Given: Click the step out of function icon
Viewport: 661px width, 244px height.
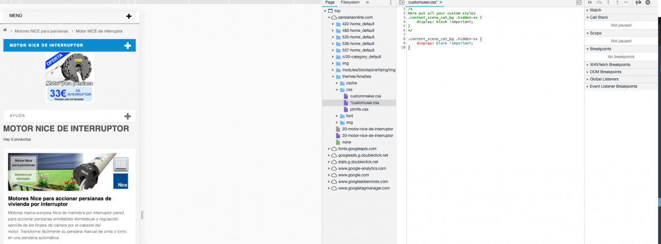Looking at the screenshot, I should pyautogui.click(x=617, y=2).
